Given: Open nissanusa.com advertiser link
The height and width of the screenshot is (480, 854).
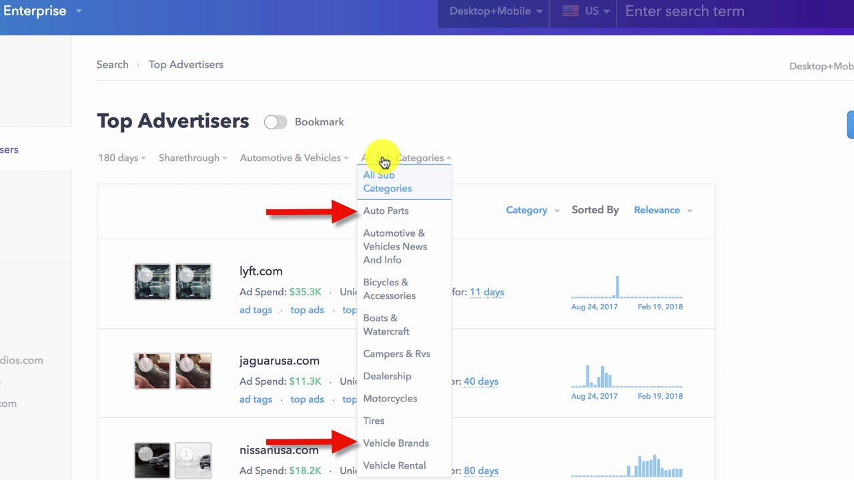Looking at the screenshot, I should (x=279, y=450).
